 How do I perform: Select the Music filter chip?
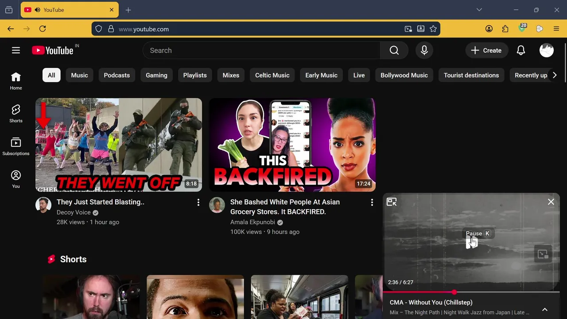[80, 75]
